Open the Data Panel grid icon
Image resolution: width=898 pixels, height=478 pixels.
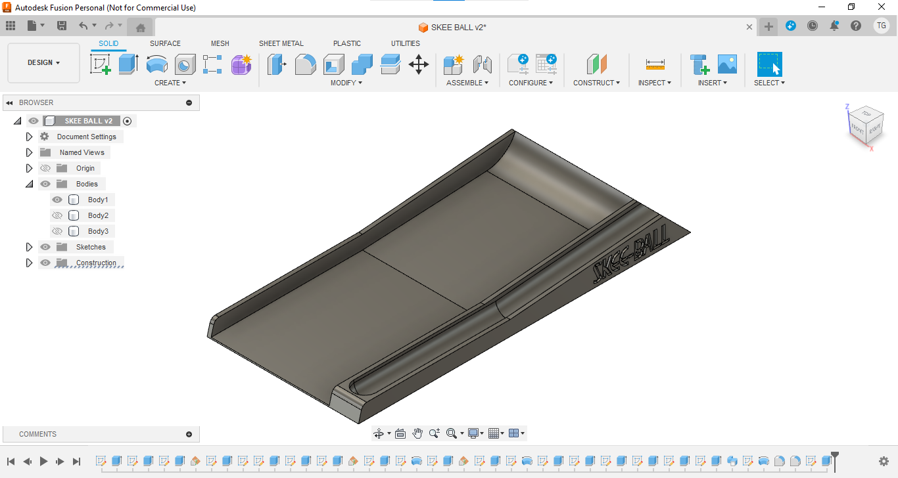(x=11, y=26)
